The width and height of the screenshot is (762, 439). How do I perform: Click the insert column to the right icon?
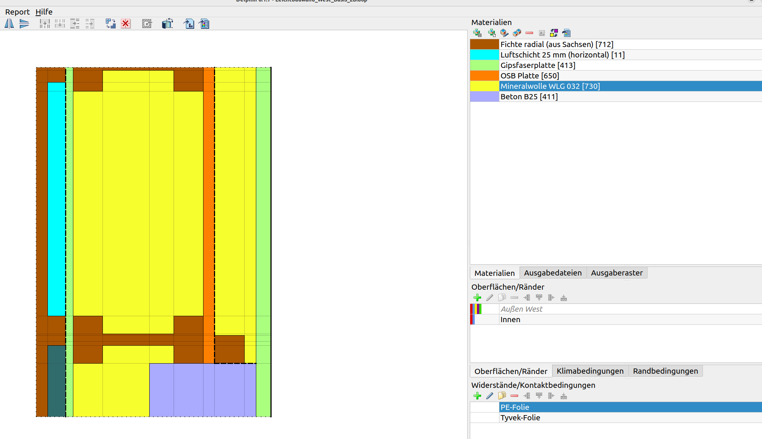point(90,24)
